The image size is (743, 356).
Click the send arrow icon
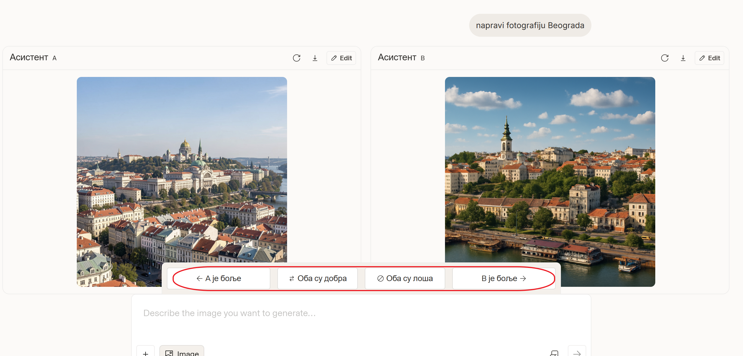tap(576, 353)
